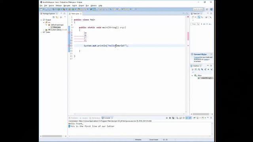
Task: Toggle Categorized view in Task List
Action: 199,17
